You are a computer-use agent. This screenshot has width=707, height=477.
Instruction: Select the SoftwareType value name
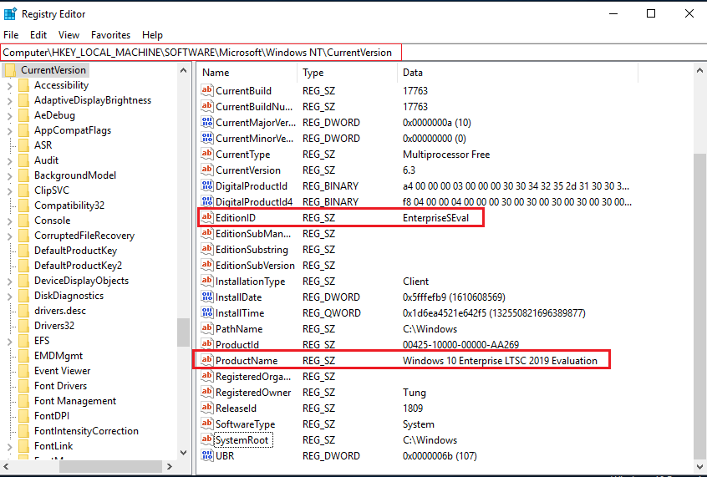[x=245, y=424]
